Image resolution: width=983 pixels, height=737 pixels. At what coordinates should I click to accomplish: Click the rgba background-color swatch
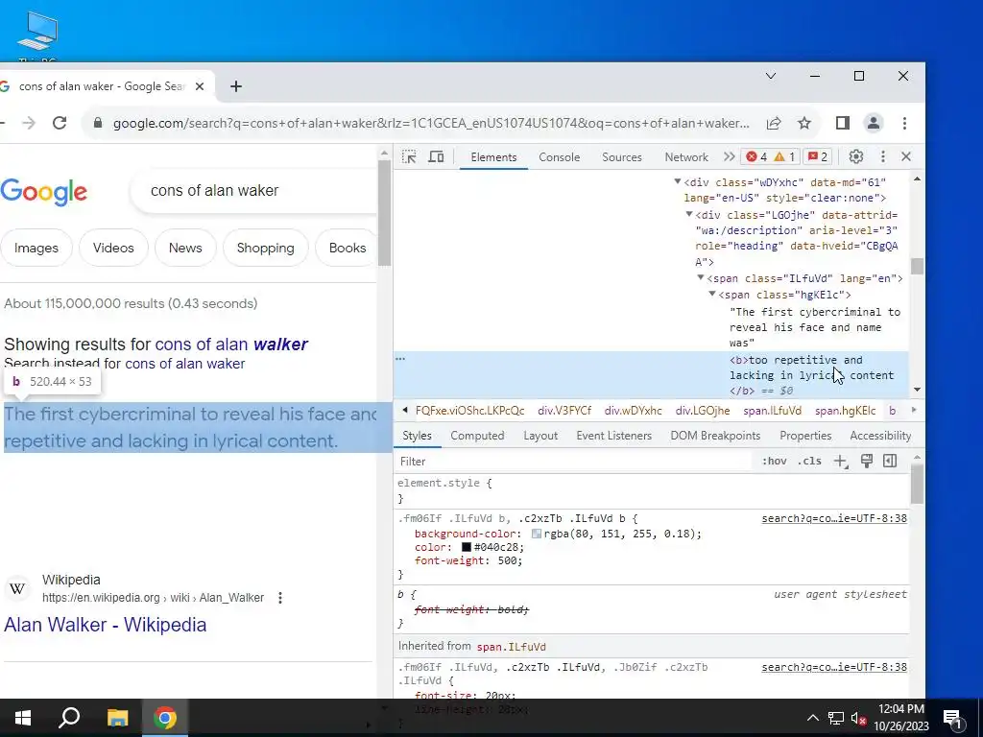(537, 534)
